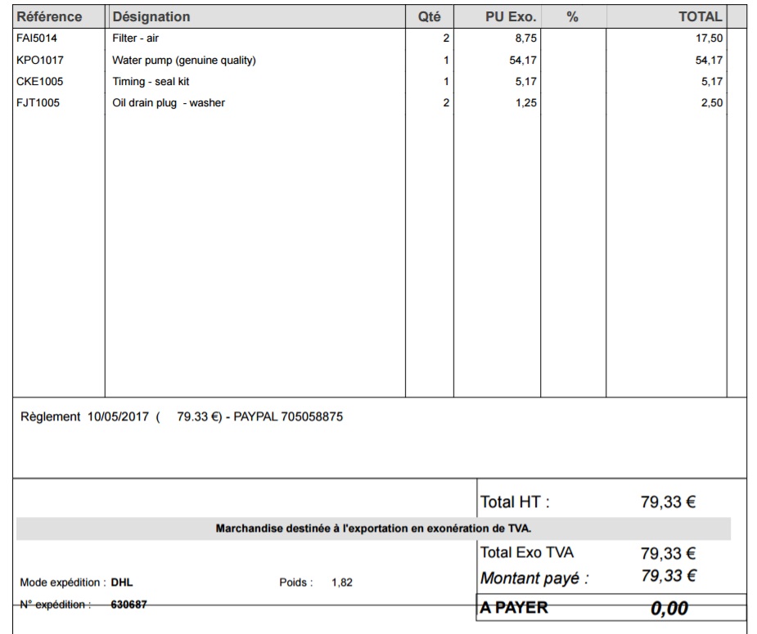Select reference code KPO1017

pos(39,61)
